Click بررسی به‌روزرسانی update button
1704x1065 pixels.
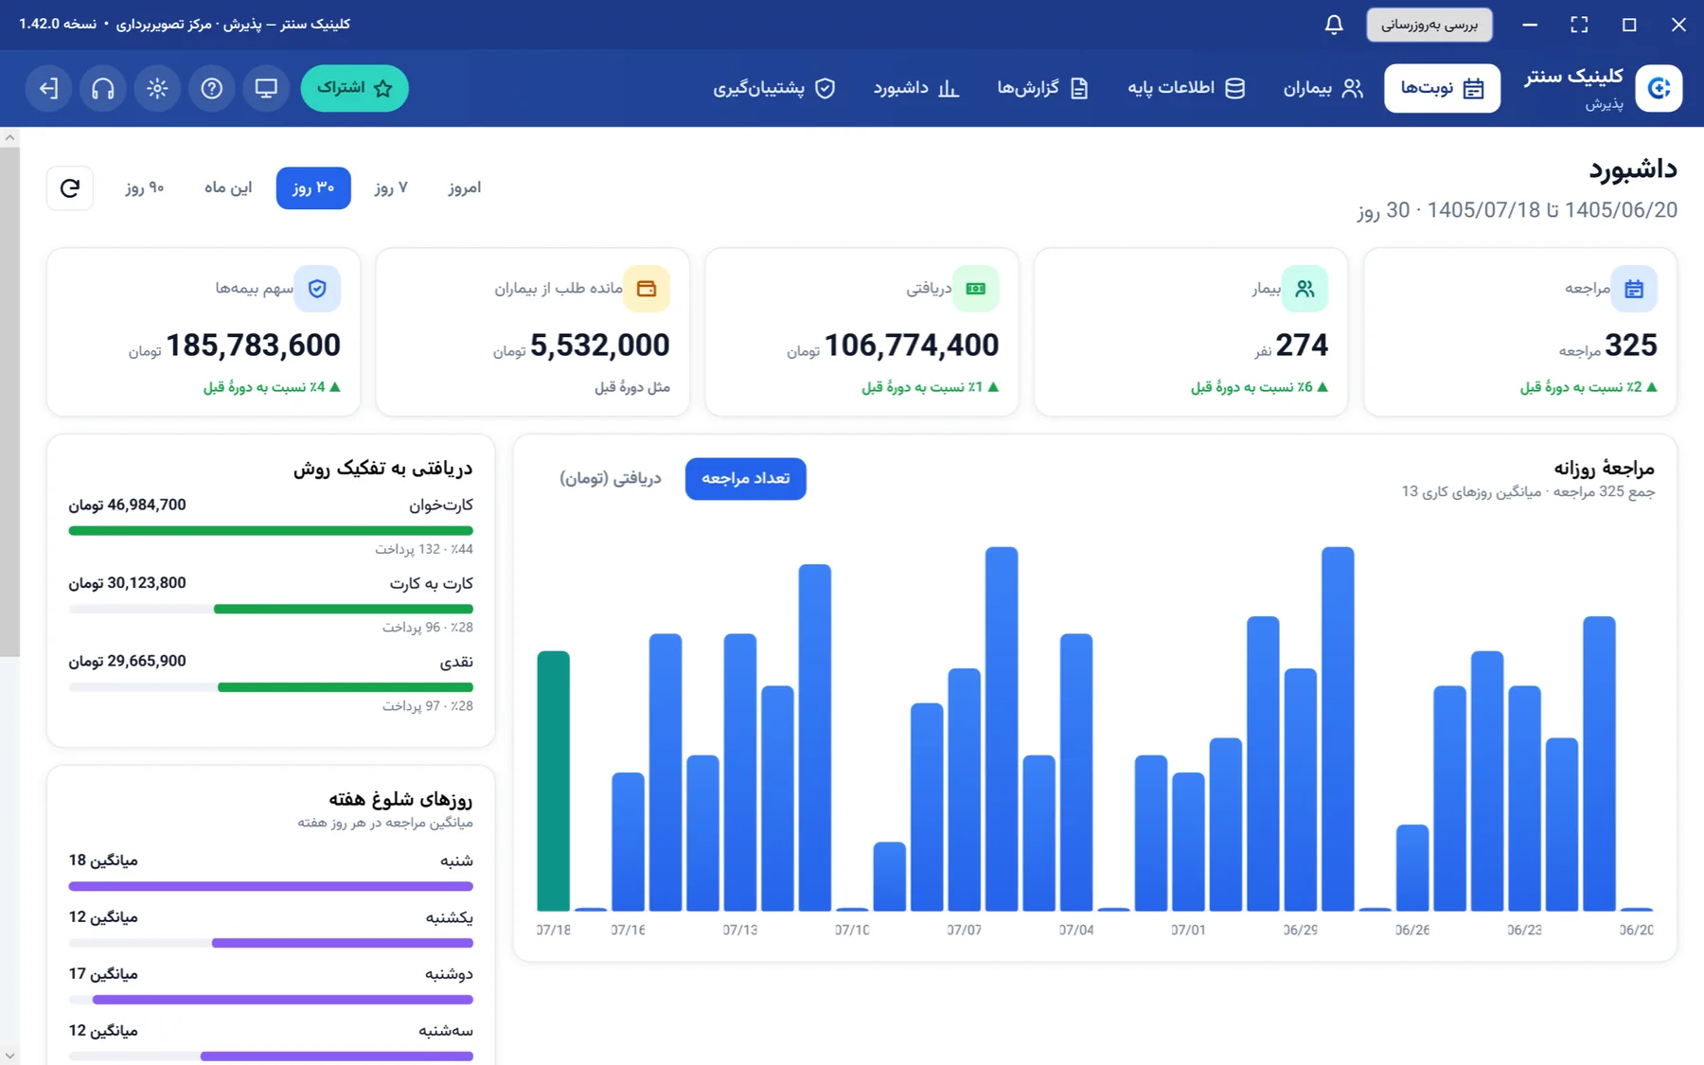tap(1429, 25)
